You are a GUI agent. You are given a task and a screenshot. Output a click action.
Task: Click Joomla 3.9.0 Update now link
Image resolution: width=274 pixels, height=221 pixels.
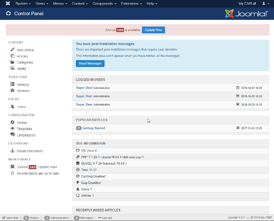point(37,167)
